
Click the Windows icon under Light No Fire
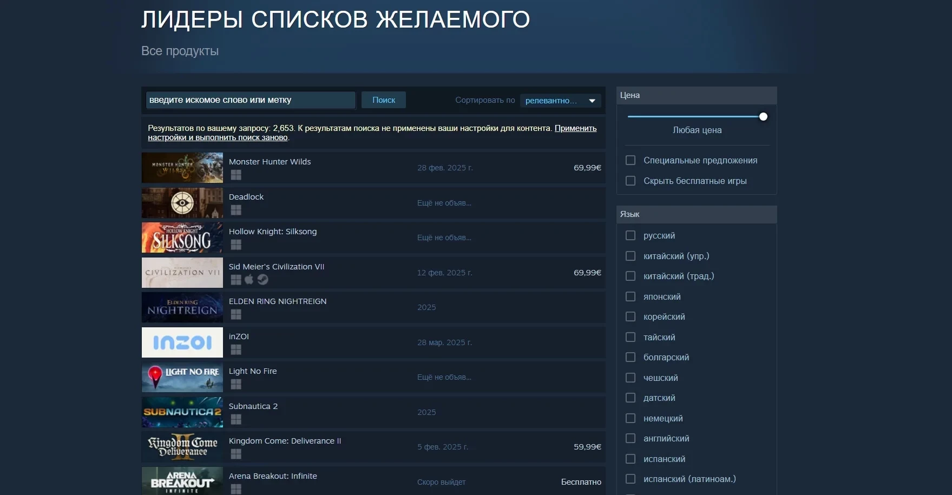point(236,384)
